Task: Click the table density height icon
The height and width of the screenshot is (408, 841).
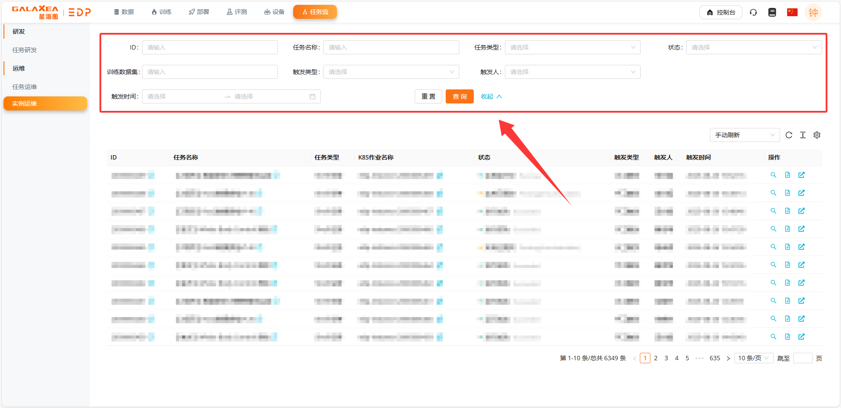Action: pos(803,135)
